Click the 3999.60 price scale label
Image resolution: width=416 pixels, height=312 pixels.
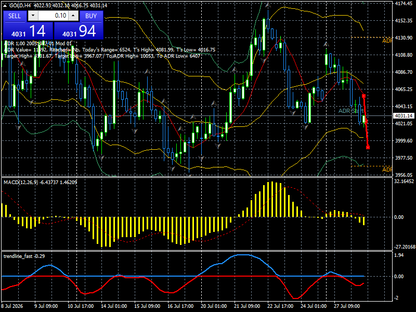[404, 140]
